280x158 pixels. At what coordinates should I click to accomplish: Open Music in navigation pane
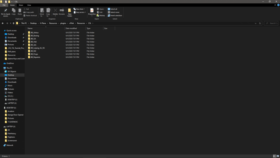coord(10,86)
